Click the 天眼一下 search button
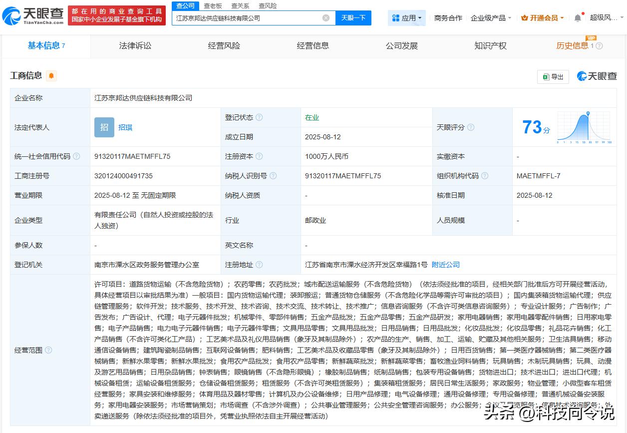627x433 pixels. click(x=353, y=18)
